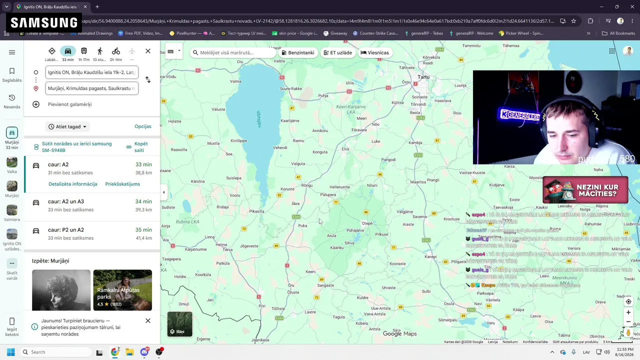This screenshot has height=360, width=640.
Task: Open Saglabāts saved places
Action: [x=12, y=74]
